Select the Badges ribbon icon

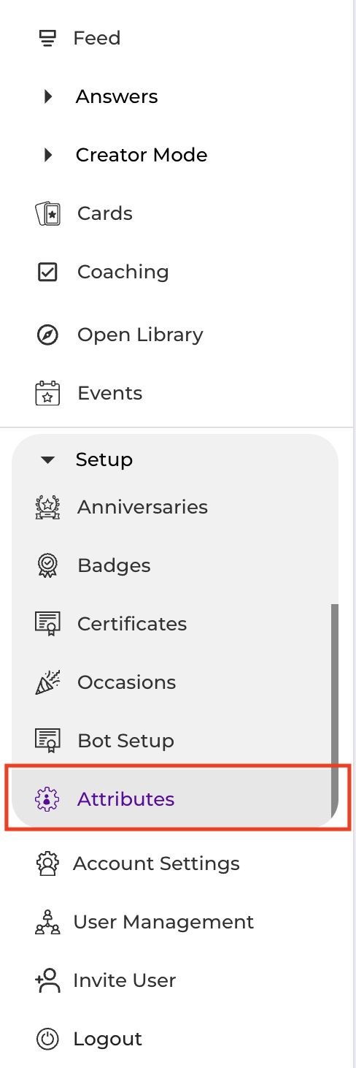pyautogui.click(x=47, y=565)
